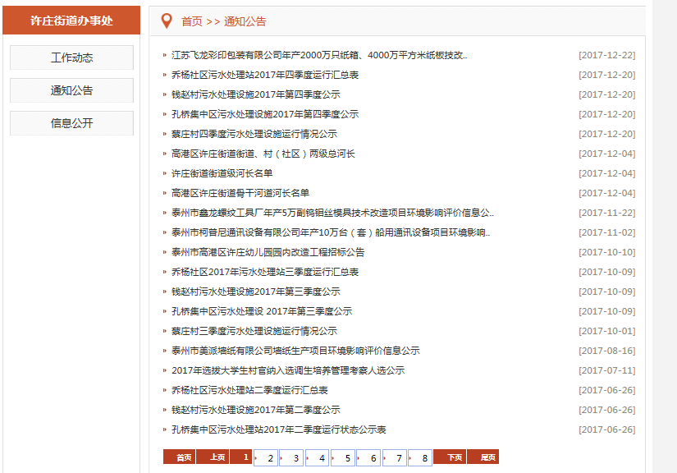The image size is (677, 473).
Task: Go to page 8
Action: 420,458
